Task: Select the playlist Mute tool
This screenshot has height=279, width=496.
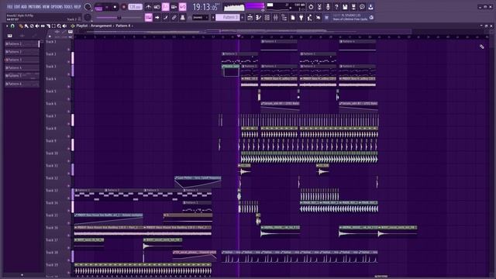Action: tap(37, 26)
